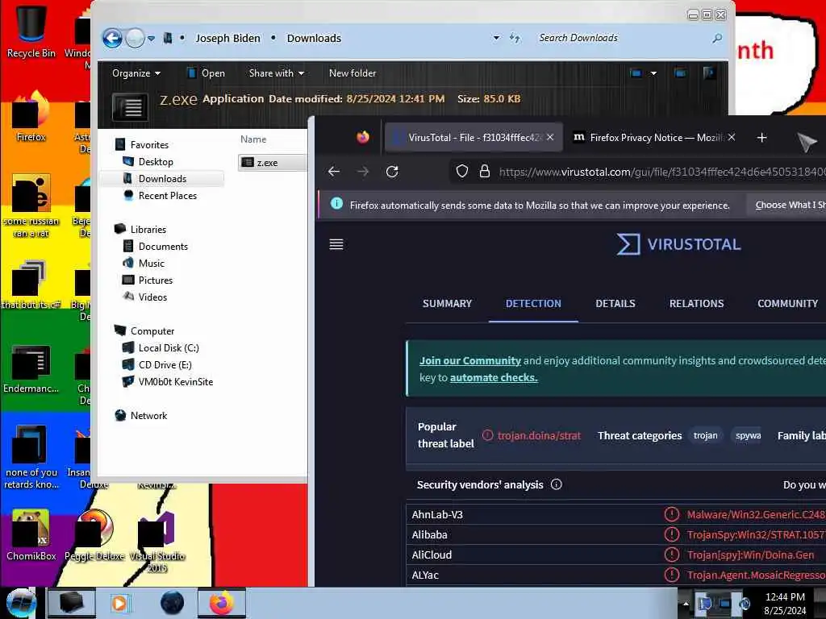Click the Join our Community link
826x619 pixels.
coord(470,360)
